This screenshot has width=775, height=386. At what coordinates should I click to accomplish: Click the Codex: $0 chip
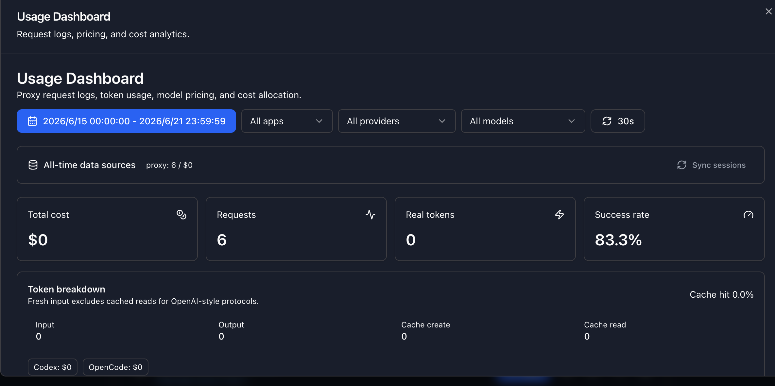pyautogui.click(x=53, y=367)
